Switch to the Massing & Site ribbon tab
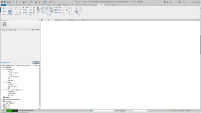Image resolution: width=201 pixels, height=113 pixels. [x=57, y=5]
